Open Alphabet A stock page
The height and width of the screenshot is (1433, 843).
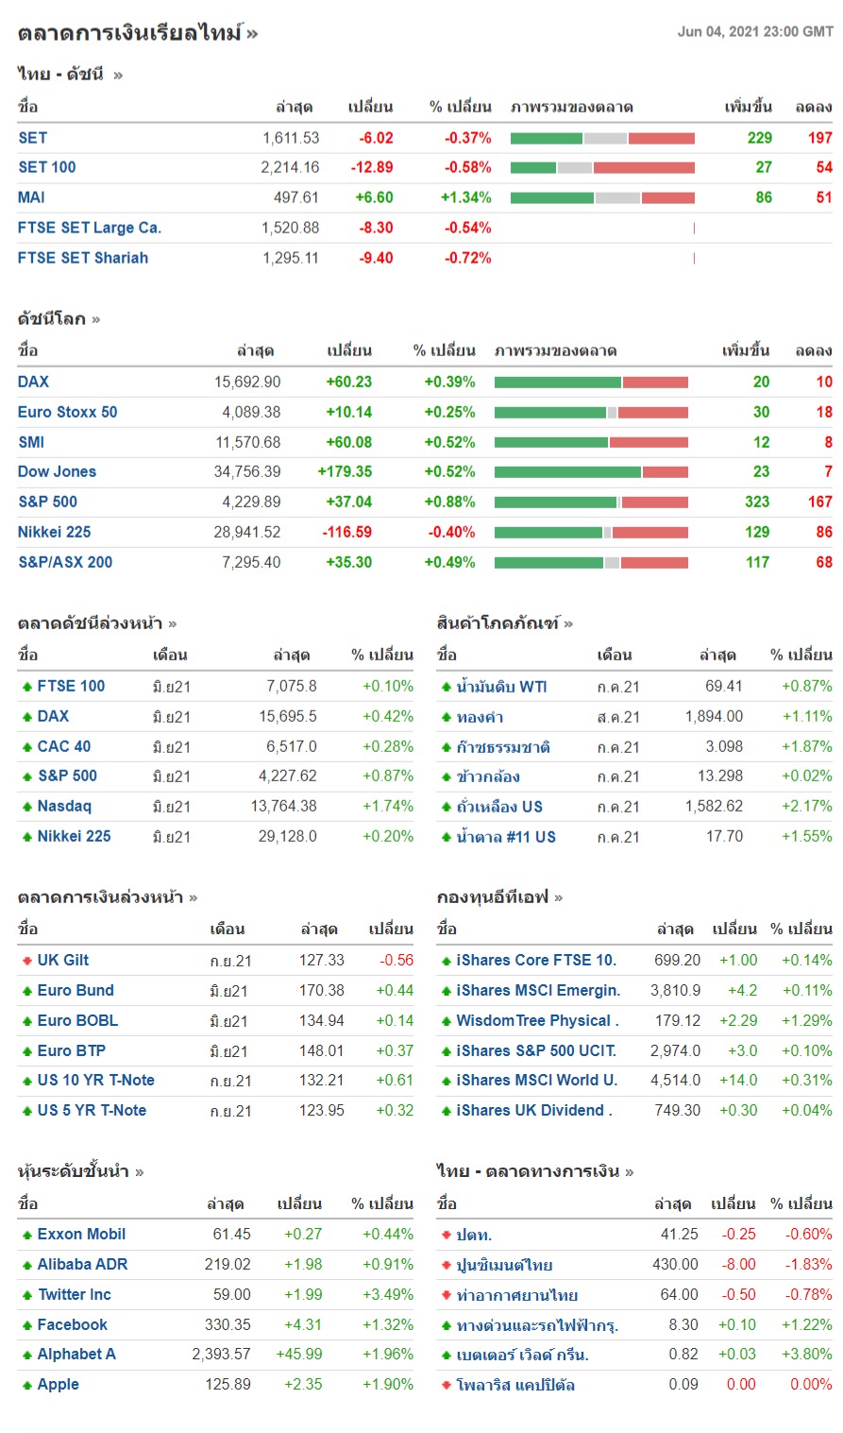tap(76, 1354)
